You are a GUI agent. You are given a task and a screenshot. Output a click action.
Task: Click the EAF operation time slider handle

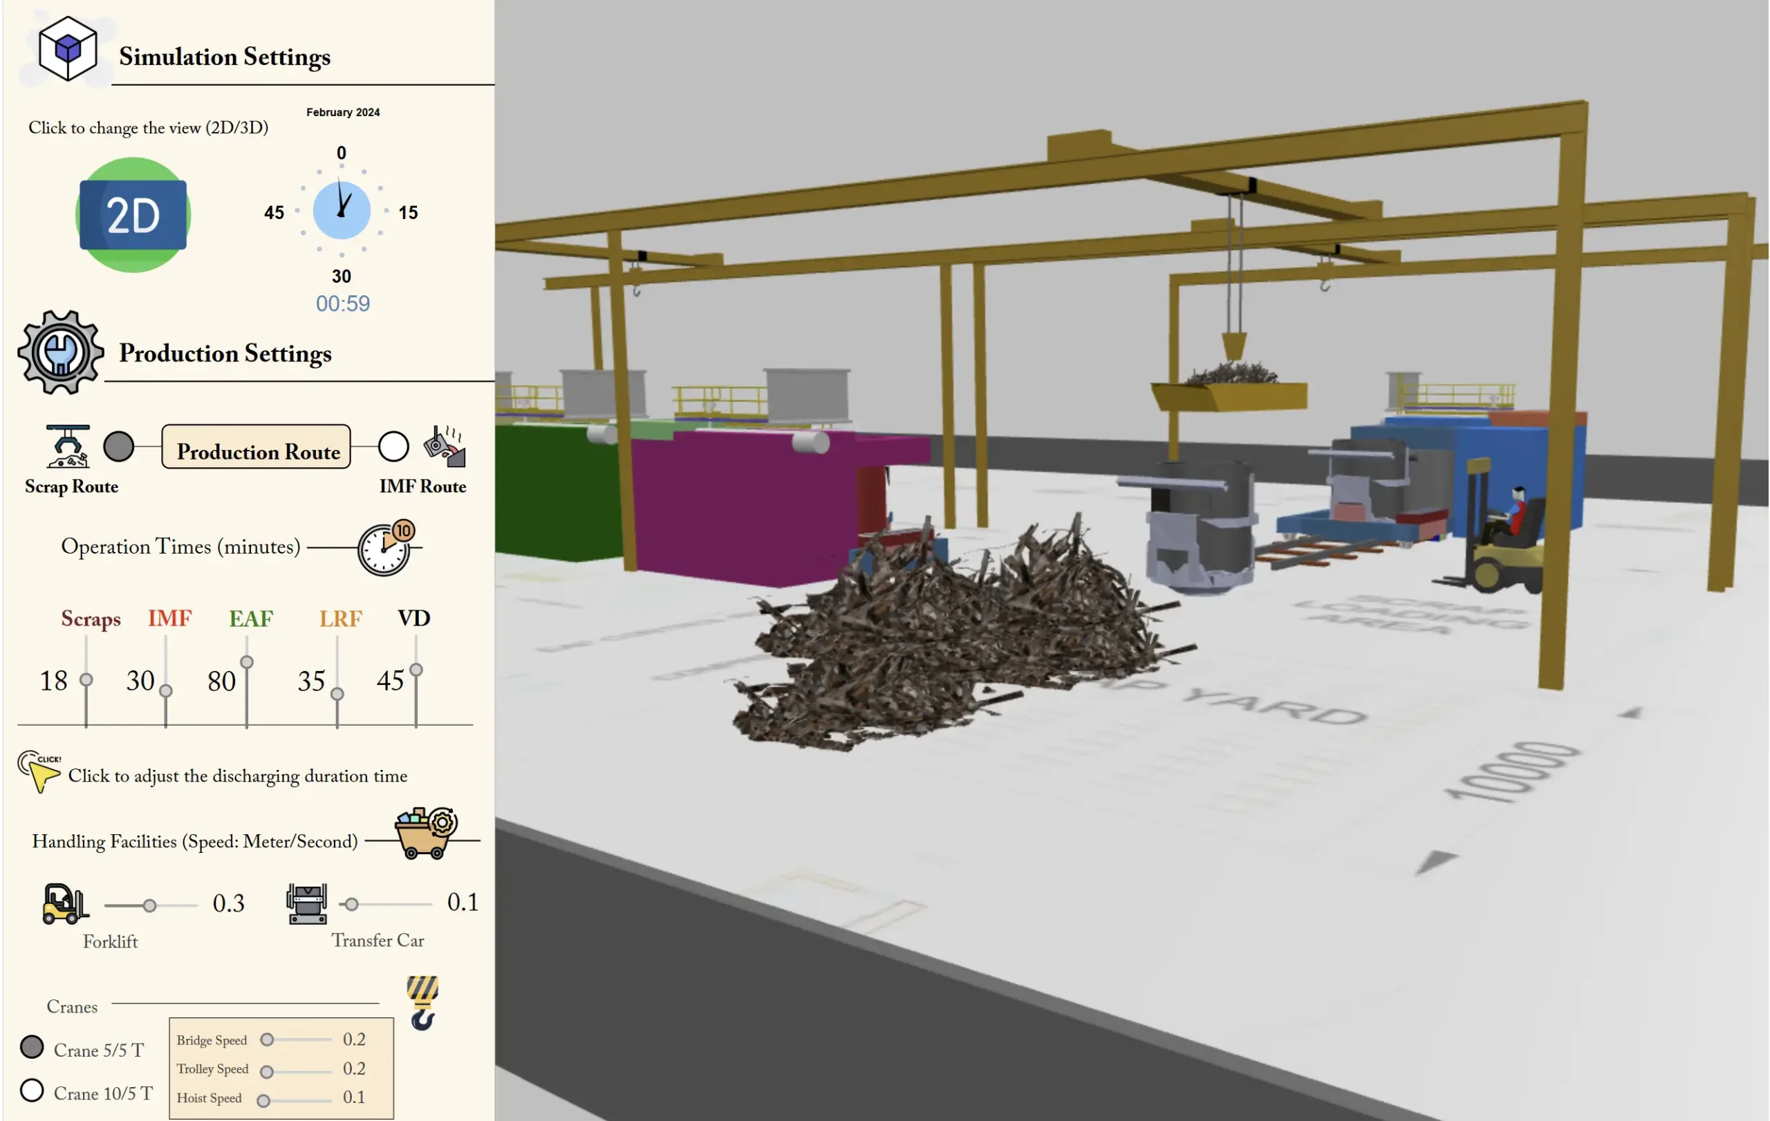pyautogui.click(x=247, y=662)
